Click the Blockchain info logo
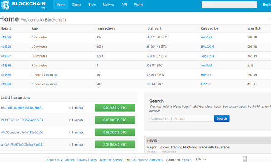Image resolution: width=271 pixels, height=162 pixels. [x=23, y=5]
